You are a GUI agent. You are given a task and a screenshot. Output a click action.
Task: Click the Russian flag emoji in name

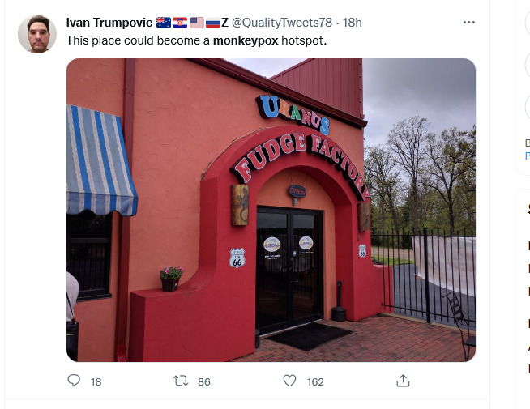coord(213,23)
